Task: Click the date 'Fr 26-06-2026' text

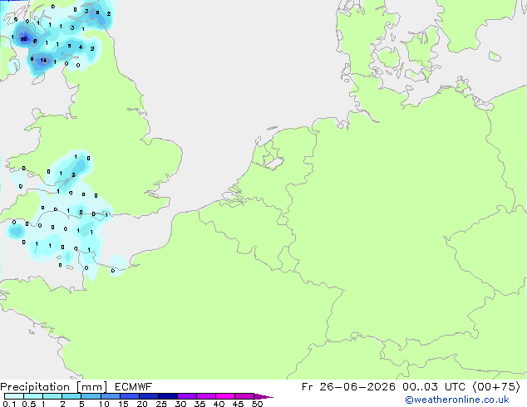Action: coord(348,387)
